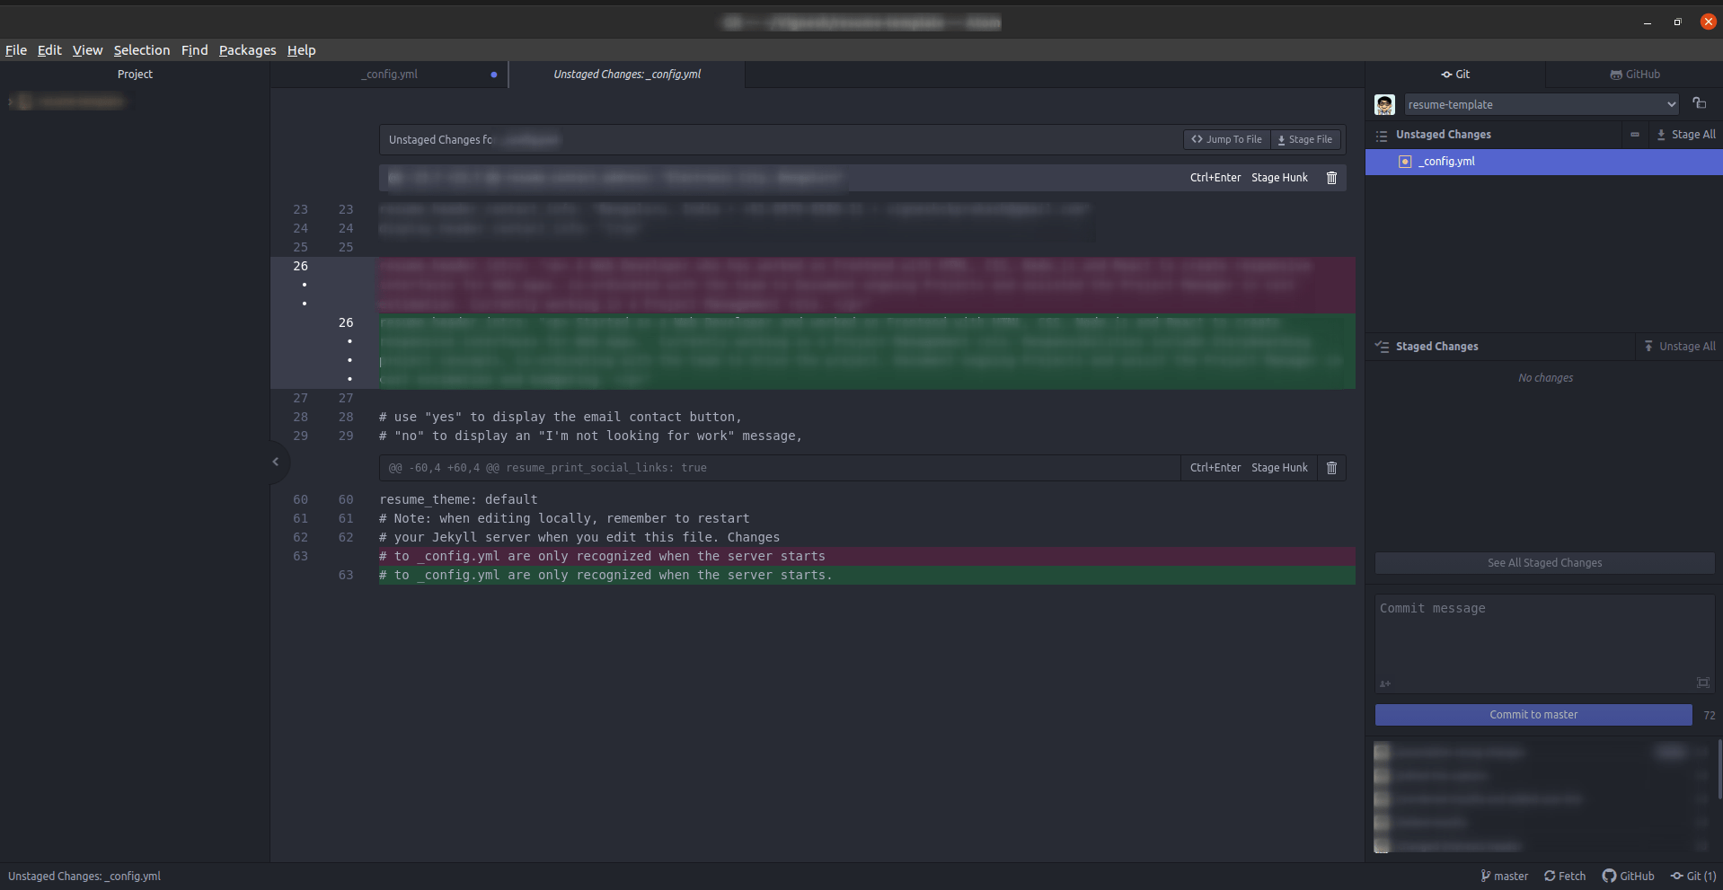This screenshot has width=1723, height=890.
Task: Click the 'No changes' staged placeholder text
Action: [1545, 378]
